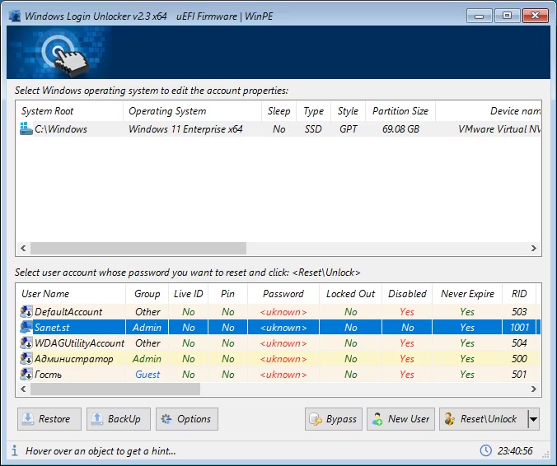Click the Sleep column header
557x466 pixels.
point(278,111)
